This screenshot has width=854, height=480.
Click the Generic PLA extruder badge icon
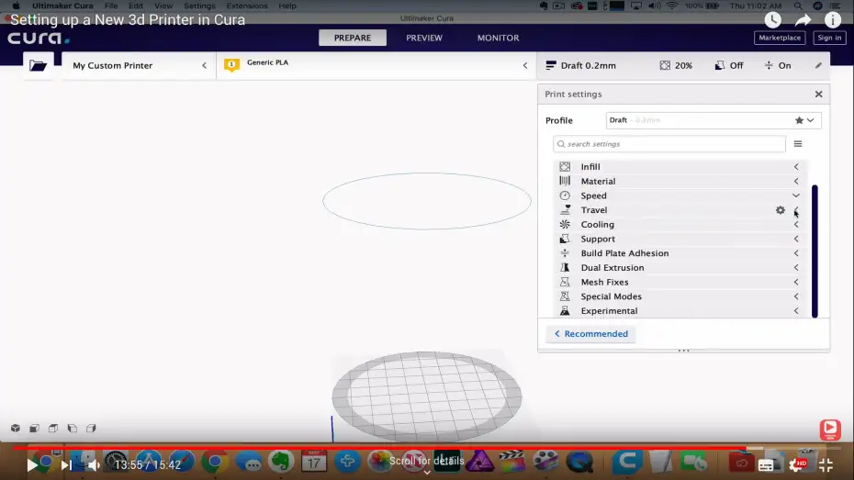[x=231, y=65]
